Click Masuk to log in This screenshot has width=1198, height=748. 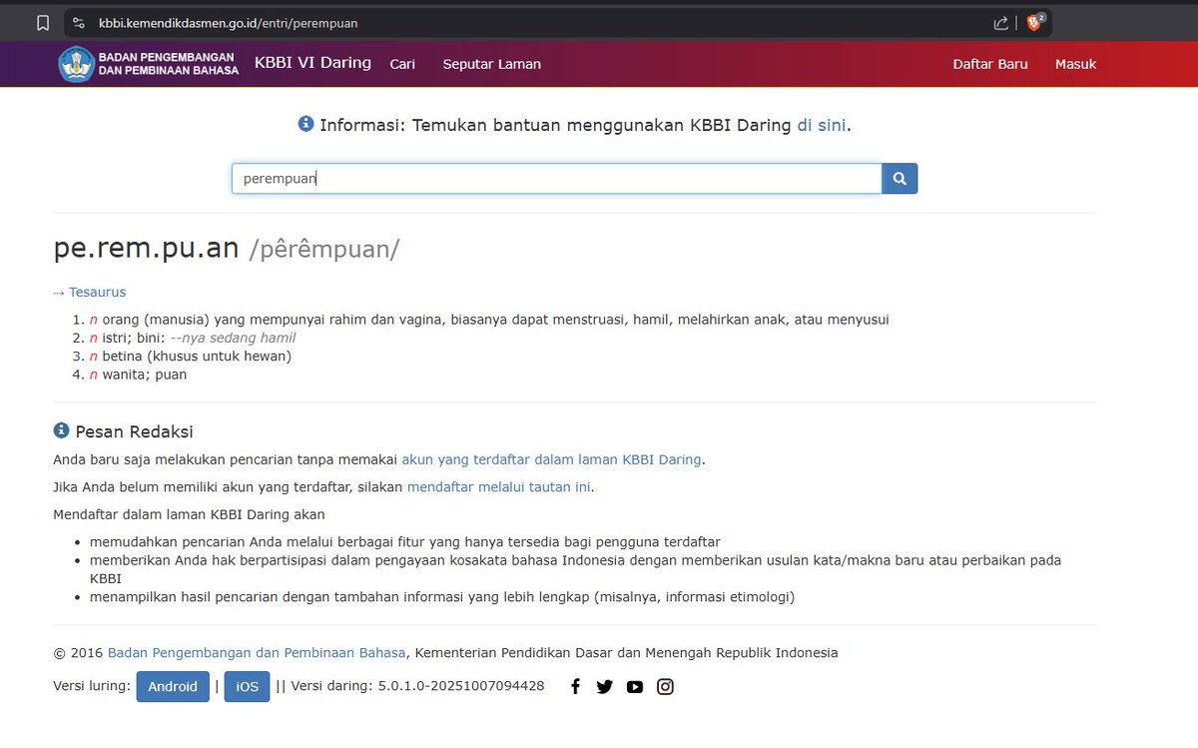tap(1075, 64)
